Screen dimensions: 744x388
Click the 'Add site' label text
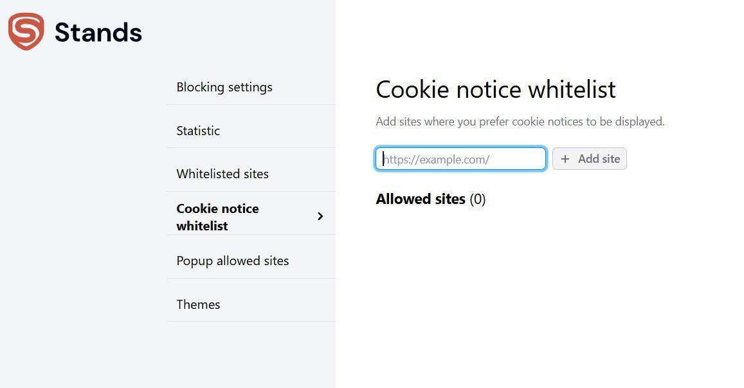599,159
